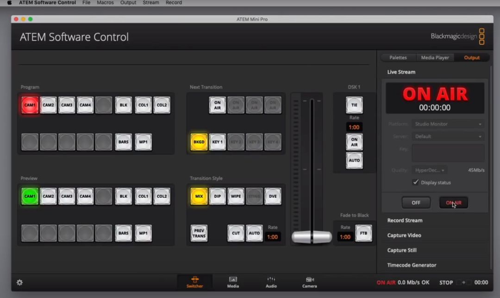
Task: Edit the Transition Style rate value
Action: [273, 237]
